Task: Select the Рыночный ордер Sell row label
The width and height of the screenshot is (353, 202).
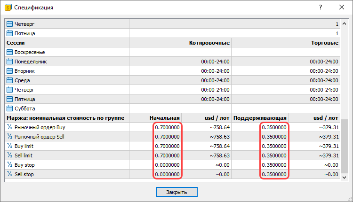Action: pos(40,137)
